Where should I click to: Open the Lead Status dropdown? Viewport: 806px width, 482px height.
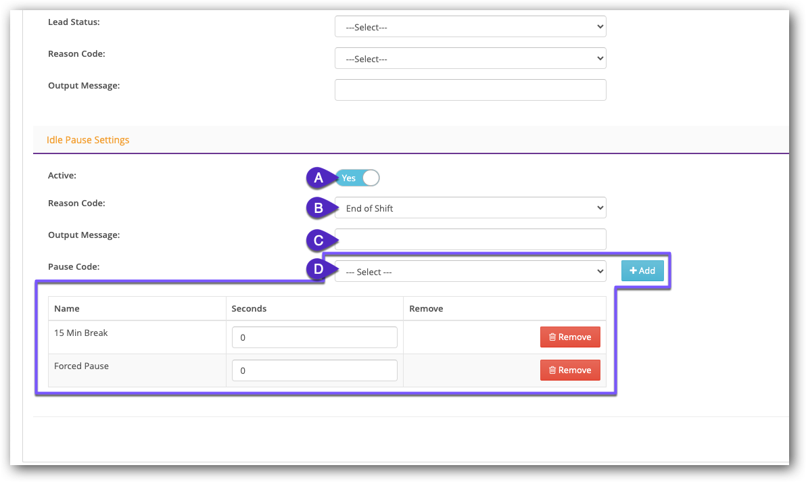470,27
